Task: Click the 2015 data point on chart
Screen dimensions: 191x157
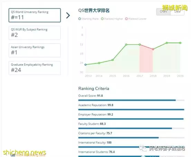Action: pos(113,60)
